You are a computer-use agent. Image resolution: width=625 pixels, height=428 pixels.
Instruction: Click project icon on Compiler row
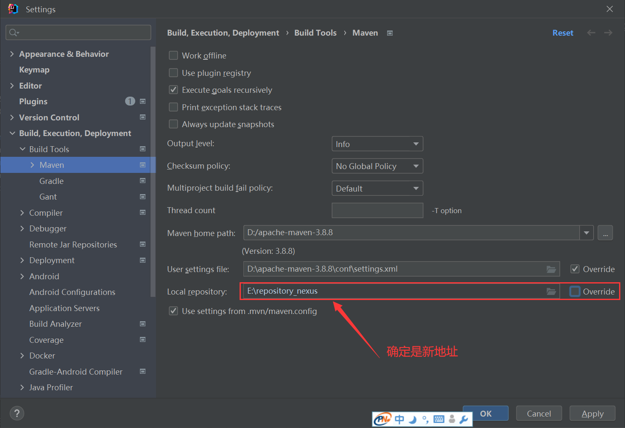click(143, 212)
